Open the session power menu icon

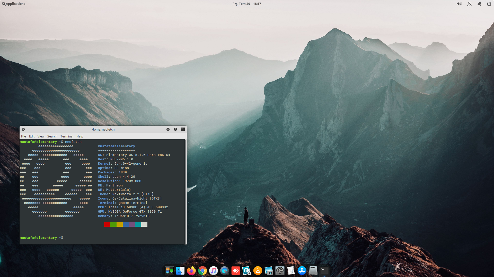(489, 4)
